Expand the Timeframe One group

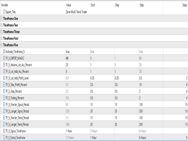click(1, 19)
